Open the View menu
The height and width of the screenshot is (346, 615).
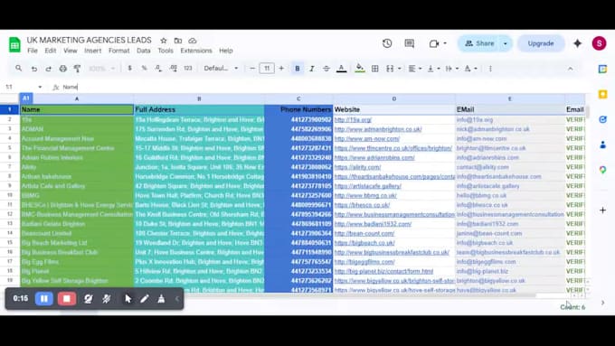click(x=71, y=51)
